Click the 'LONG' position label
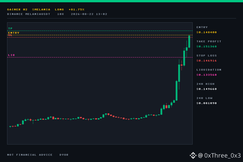Viewport: 243px width, 162px height. coord(59,9)
